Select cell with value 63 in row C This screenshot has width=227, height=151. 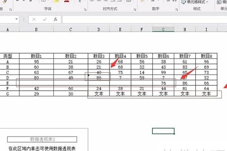click(x=36, y=72)
